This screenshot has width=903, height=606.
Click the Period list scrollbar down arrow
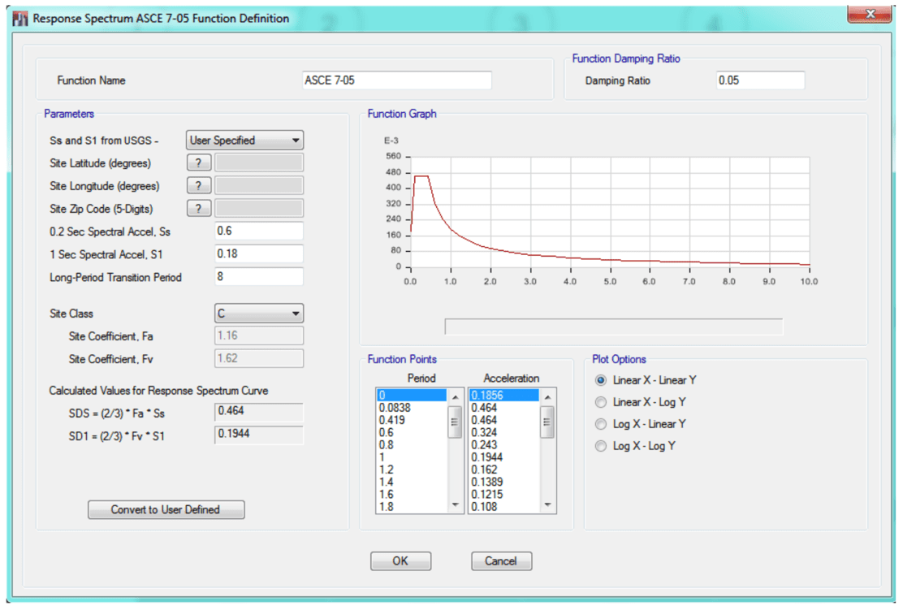click(x=455, y=504)
